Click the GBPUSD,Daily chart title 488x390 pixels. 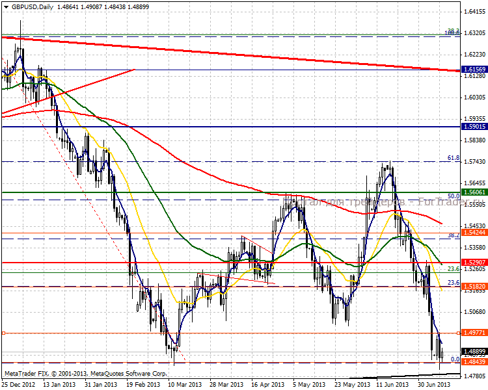(31, 7)
